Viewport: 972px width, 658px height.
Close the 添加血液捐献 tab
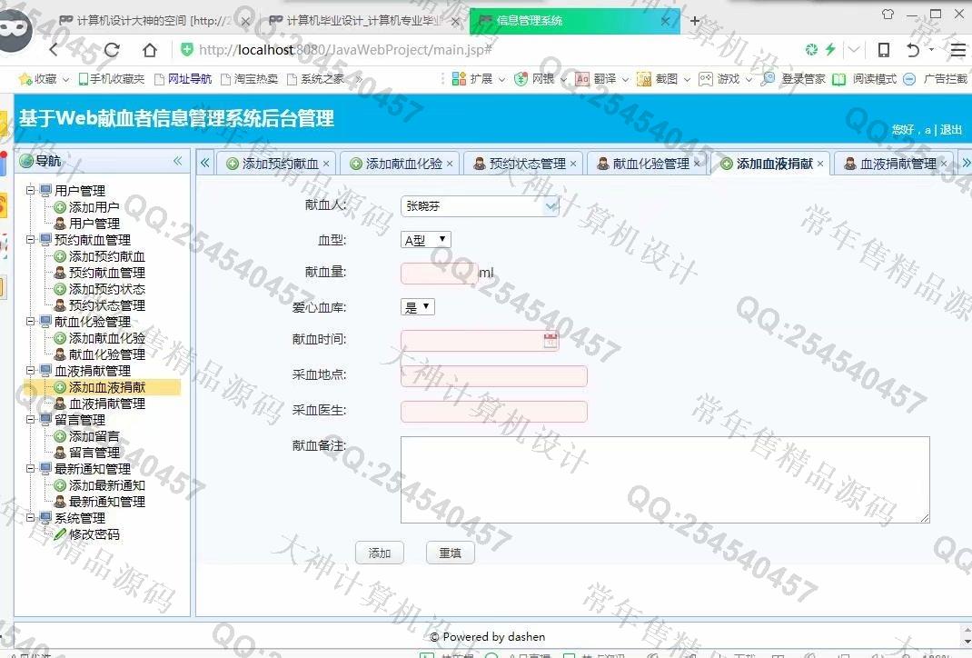coord(820,164)
